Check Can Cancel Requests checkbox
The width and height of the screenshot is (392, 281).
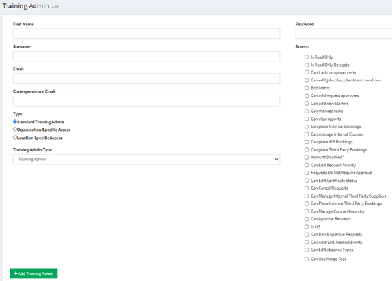[x=307, y=188]
